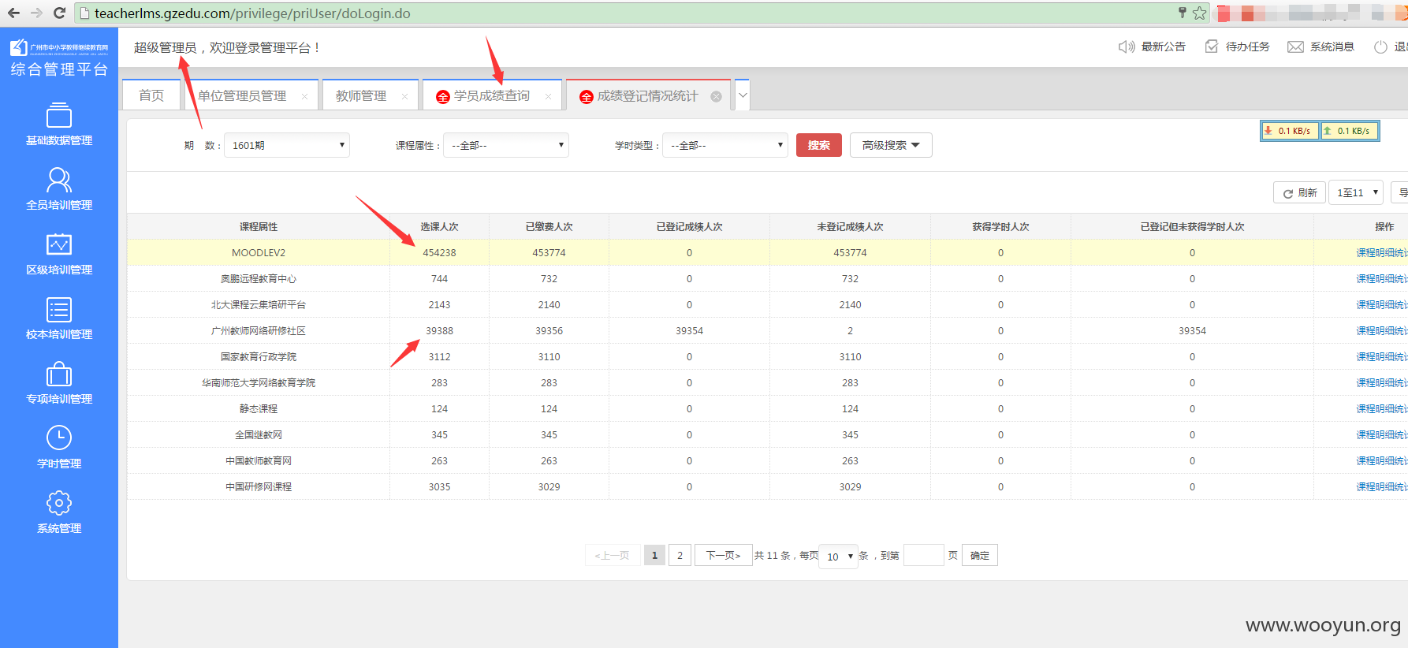Click the 最新公告 speaker icon
The height and width of the screenshot is (648, 1408).
(1127, 47)
